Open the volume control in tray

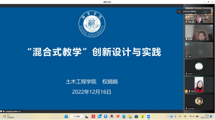click(194, 116)
